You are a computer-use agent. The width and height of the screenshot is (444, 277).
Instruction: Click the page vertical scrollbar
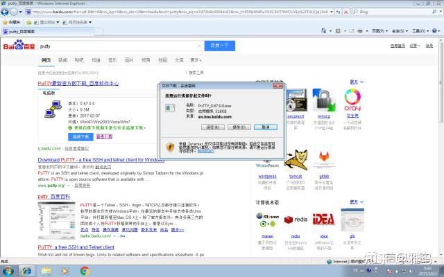coord(441,147)
